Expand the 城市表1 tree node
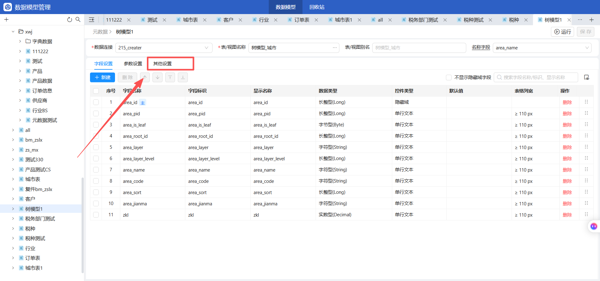This screenshot has width=600, height=281. click(x=13, y=268)
